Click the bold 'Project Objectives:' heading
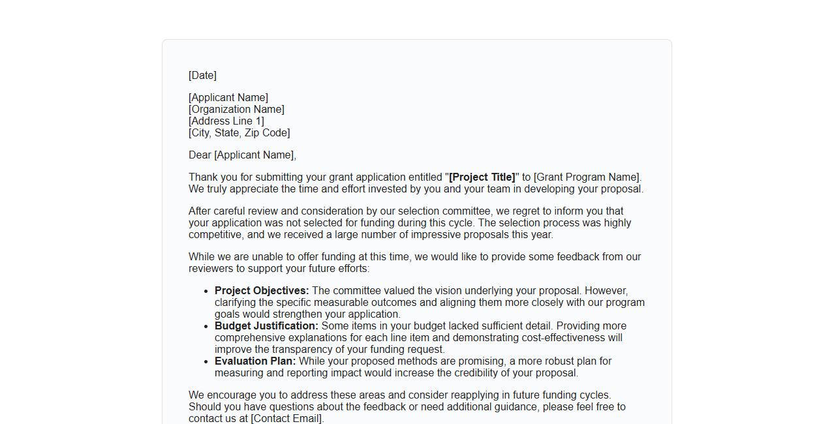Viewport: 834px width, 424px height. [x=262, y=291]
